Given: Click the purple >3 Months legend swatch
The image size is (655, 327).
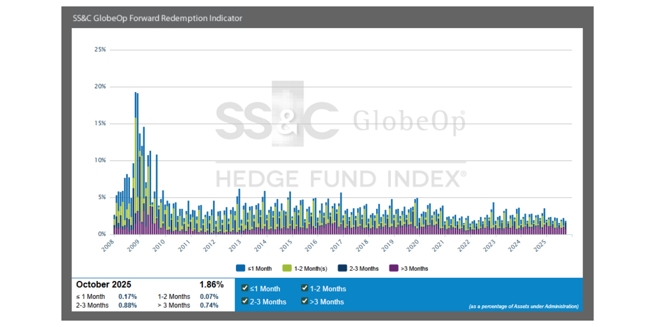Looking at the screenshot, I should click(394, 269).
